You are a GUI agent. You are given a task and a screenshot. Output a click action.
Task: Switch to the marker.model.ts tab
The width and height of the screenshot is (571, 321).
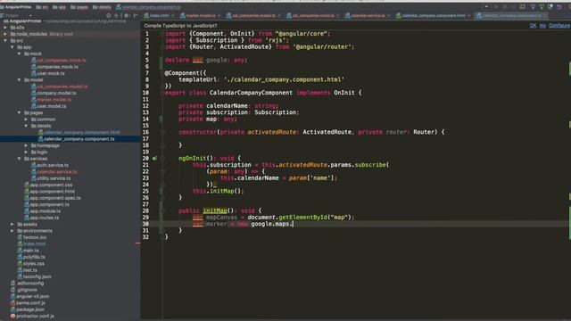pyautogui.click(x=201, y=16)
